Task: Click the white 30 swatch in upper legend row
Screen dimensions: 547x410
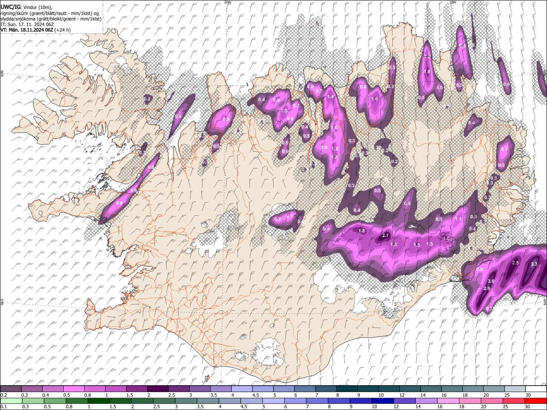Action: pos(536,389)
